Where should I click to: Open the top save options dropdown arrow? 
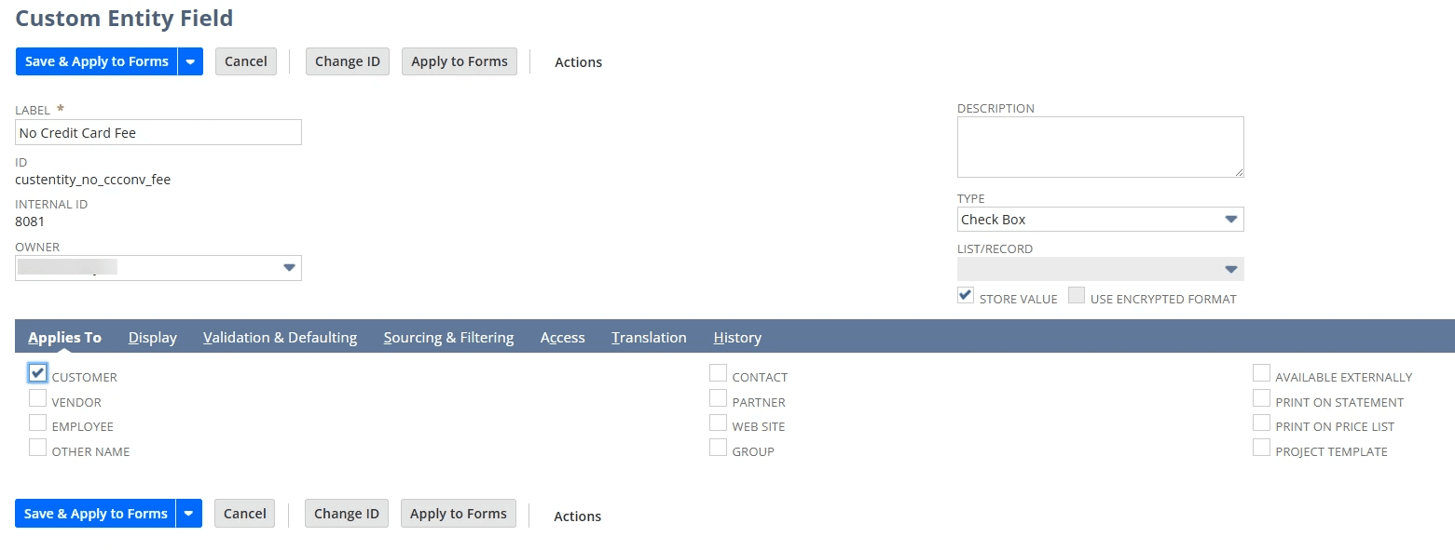(x=190, y=61)
